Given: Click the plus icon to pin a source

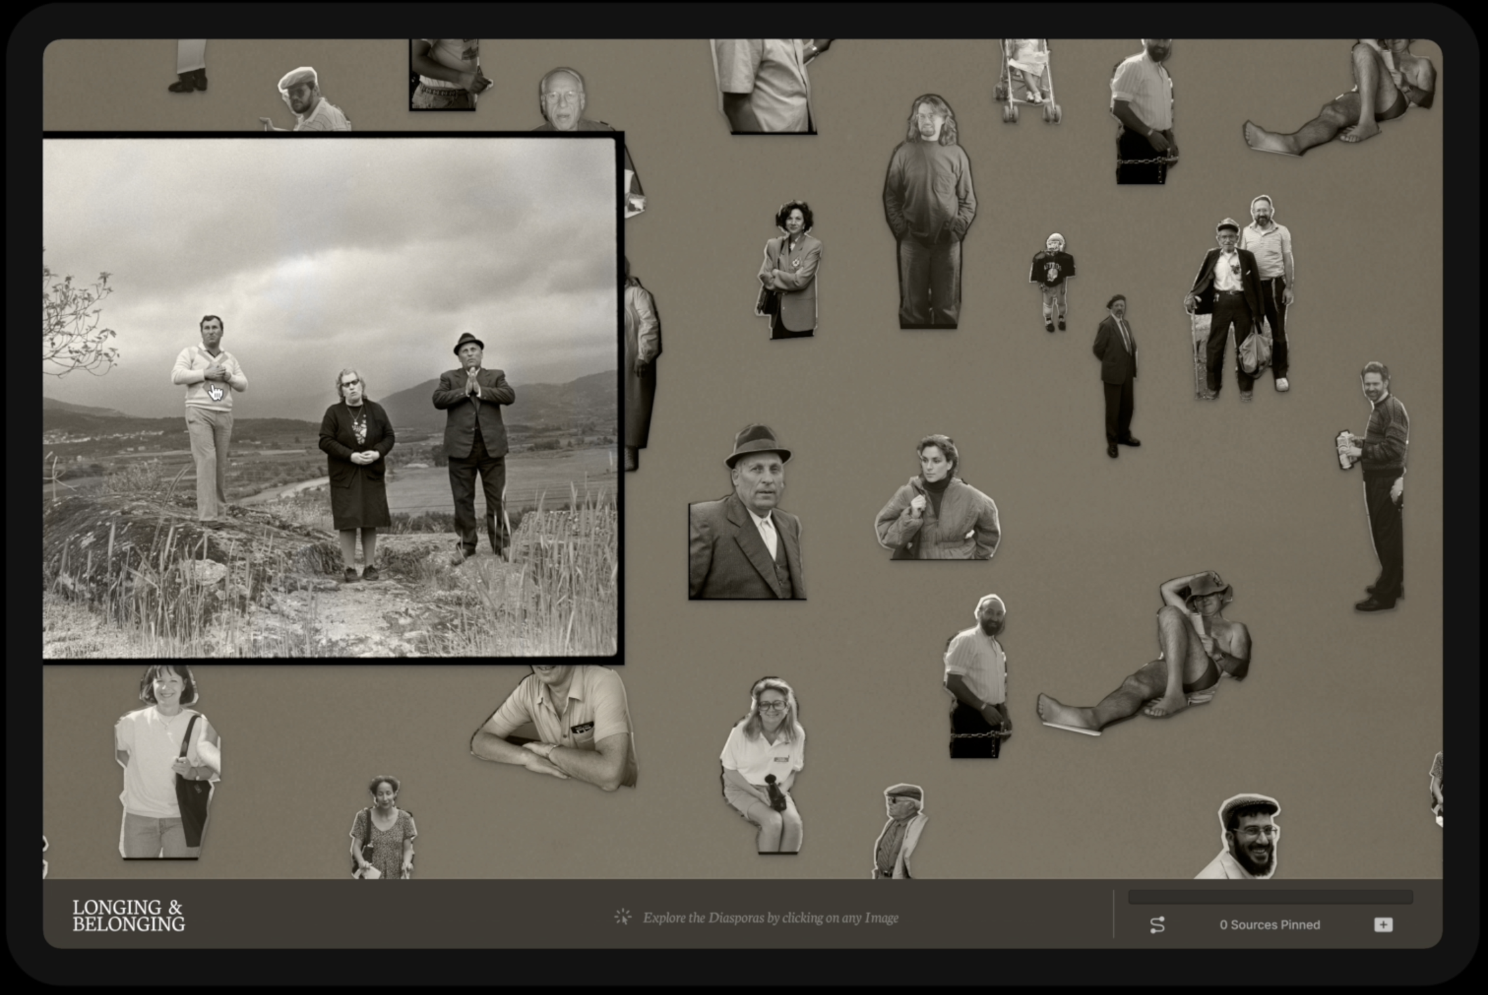Looking at the screenshot, I should (1383, 925).
